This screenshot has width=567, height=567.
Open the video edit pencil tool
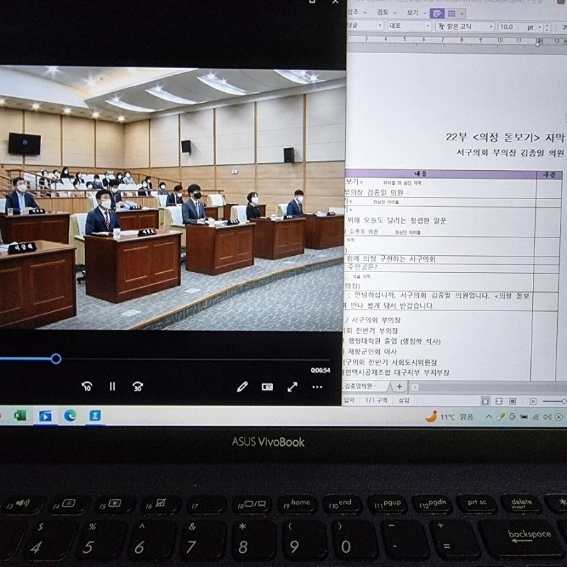242,387
